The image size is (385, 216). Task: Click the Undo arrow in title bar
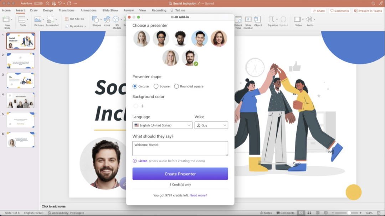[x=60, y=4]
